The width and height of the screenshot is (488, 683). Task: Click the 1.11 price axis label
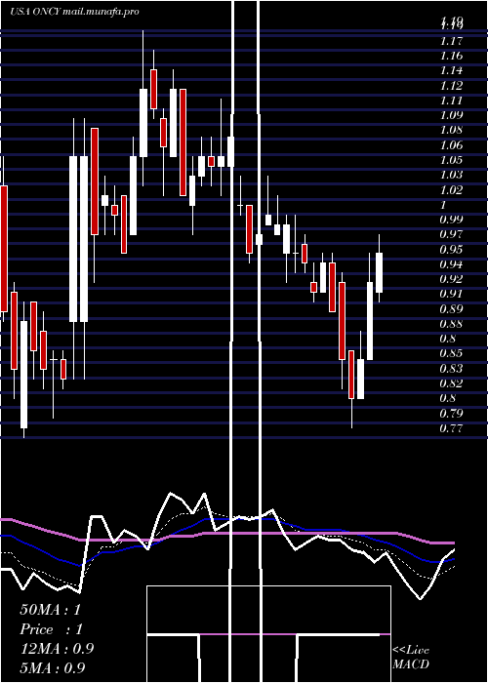451,100
